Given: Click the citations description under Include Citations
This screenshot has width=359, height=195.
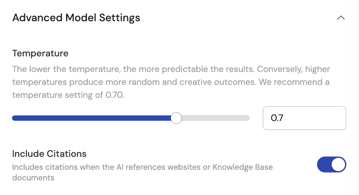Looking at the screenshot, I should pos(143,172).
